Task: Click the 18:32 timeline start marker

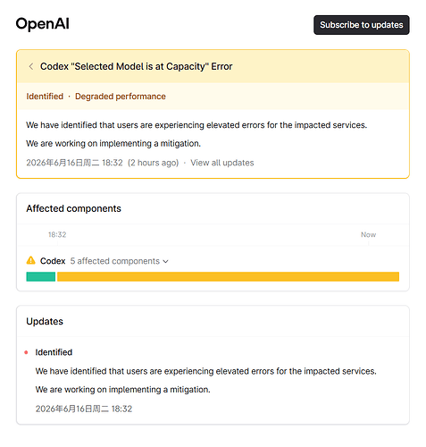Action: 57,235
